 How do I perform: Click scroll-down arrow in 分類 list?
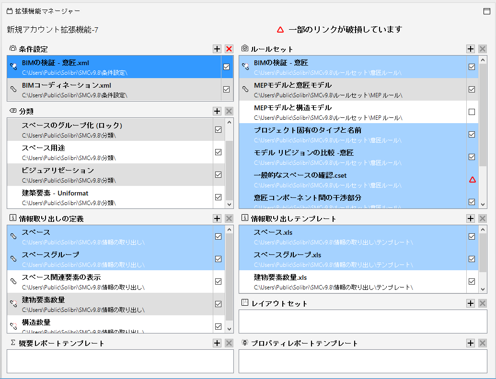[230, 205]
